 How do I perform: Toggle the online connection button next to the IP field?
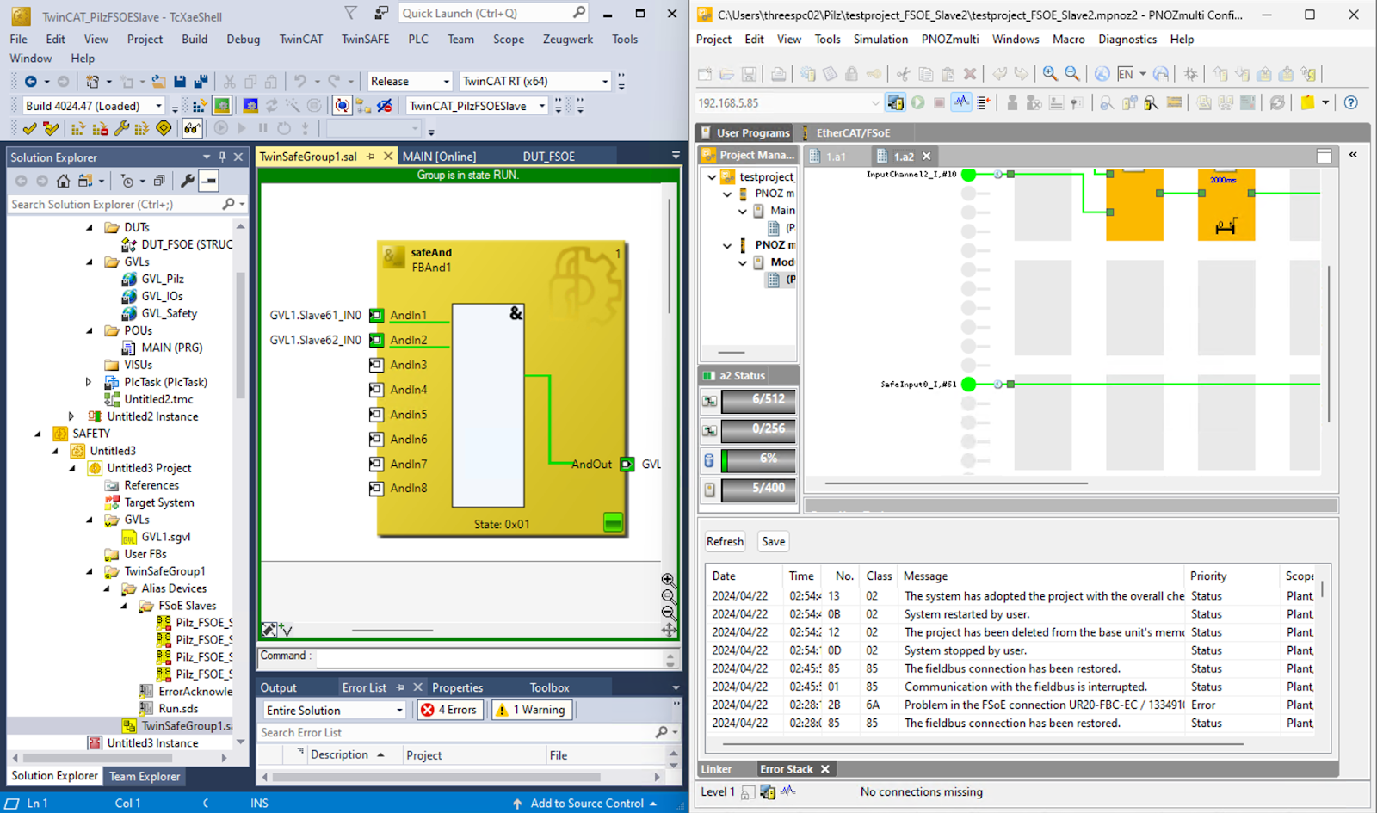[895, 102]
